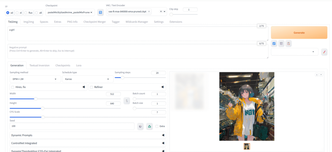The image size is (332, 152).
Task: Go to the PNG Info tab
Action: [x=72, y=22]
